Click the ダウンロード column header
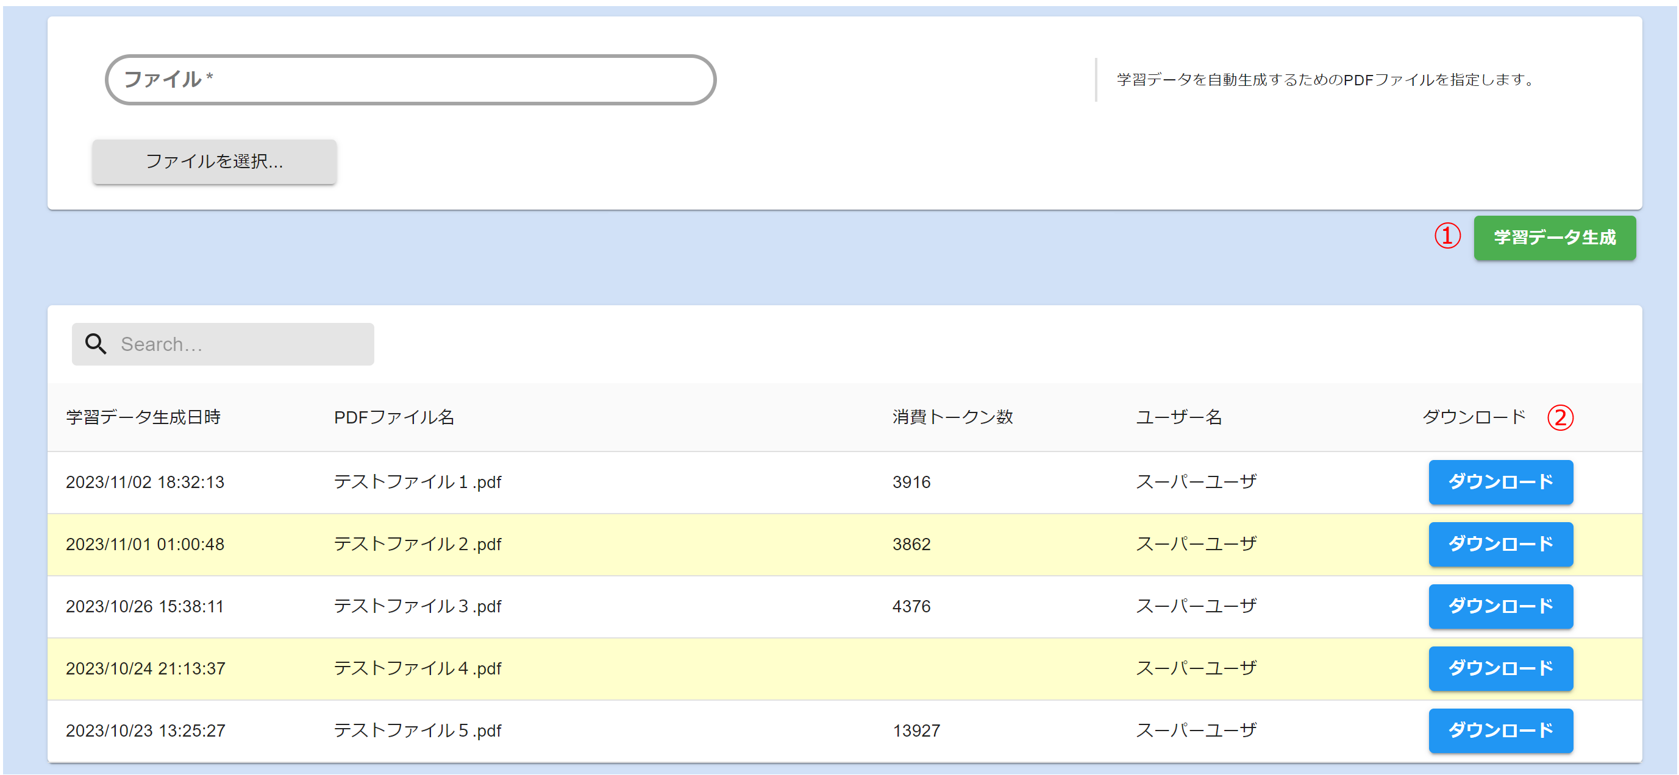 (x=1474, y=417)
